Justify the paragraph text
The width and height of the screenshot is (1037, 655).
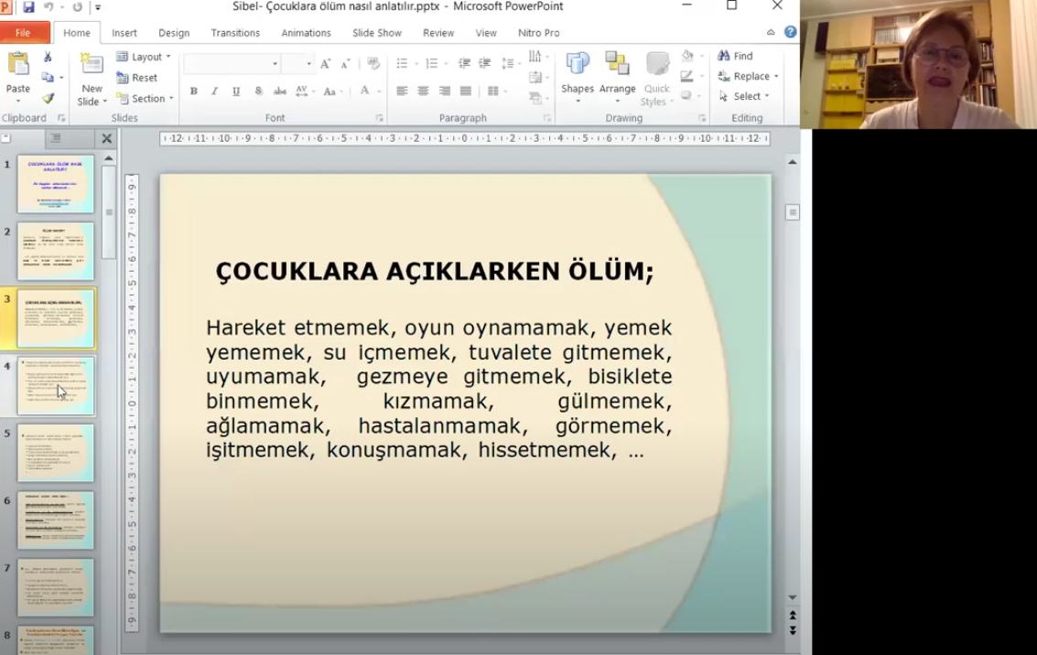(466, 91)
